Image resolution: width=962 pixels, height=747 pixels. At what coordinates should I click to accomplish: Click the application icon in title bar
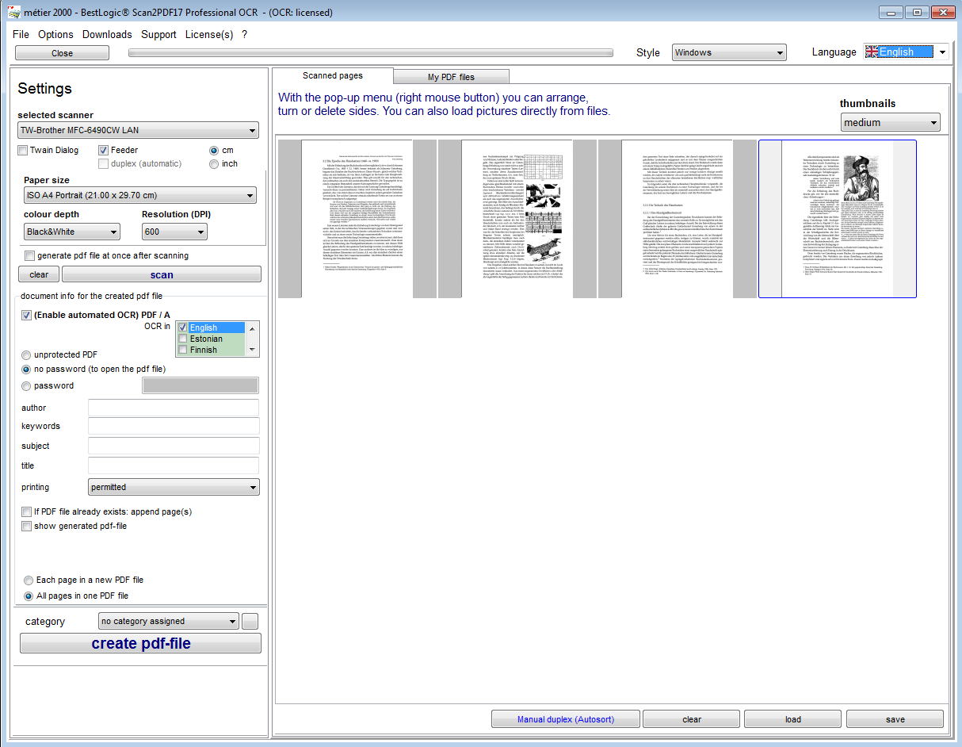coord(13,12)
